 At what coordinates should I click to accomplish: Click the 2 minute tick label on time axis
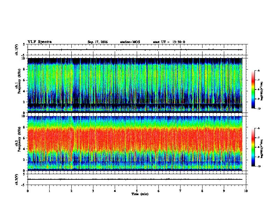click(x=71, y=191)
